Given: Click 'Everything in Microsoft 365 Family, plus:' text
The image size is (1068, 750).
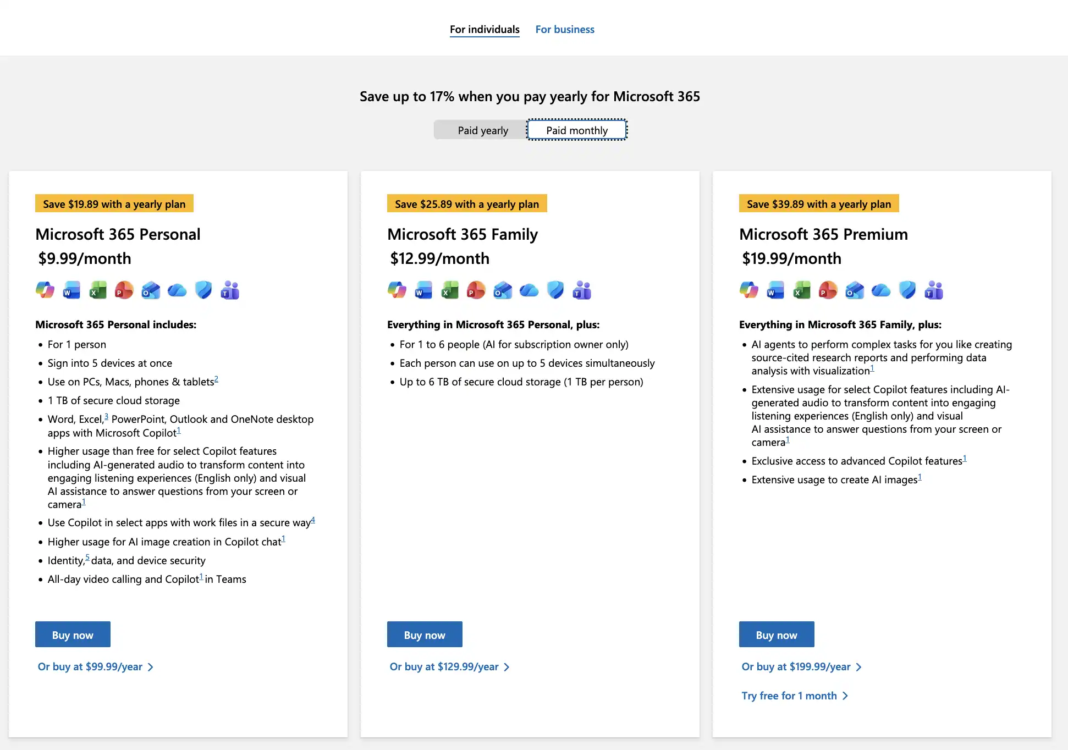Looking at the screenshot, I should (x=840, y=325).
